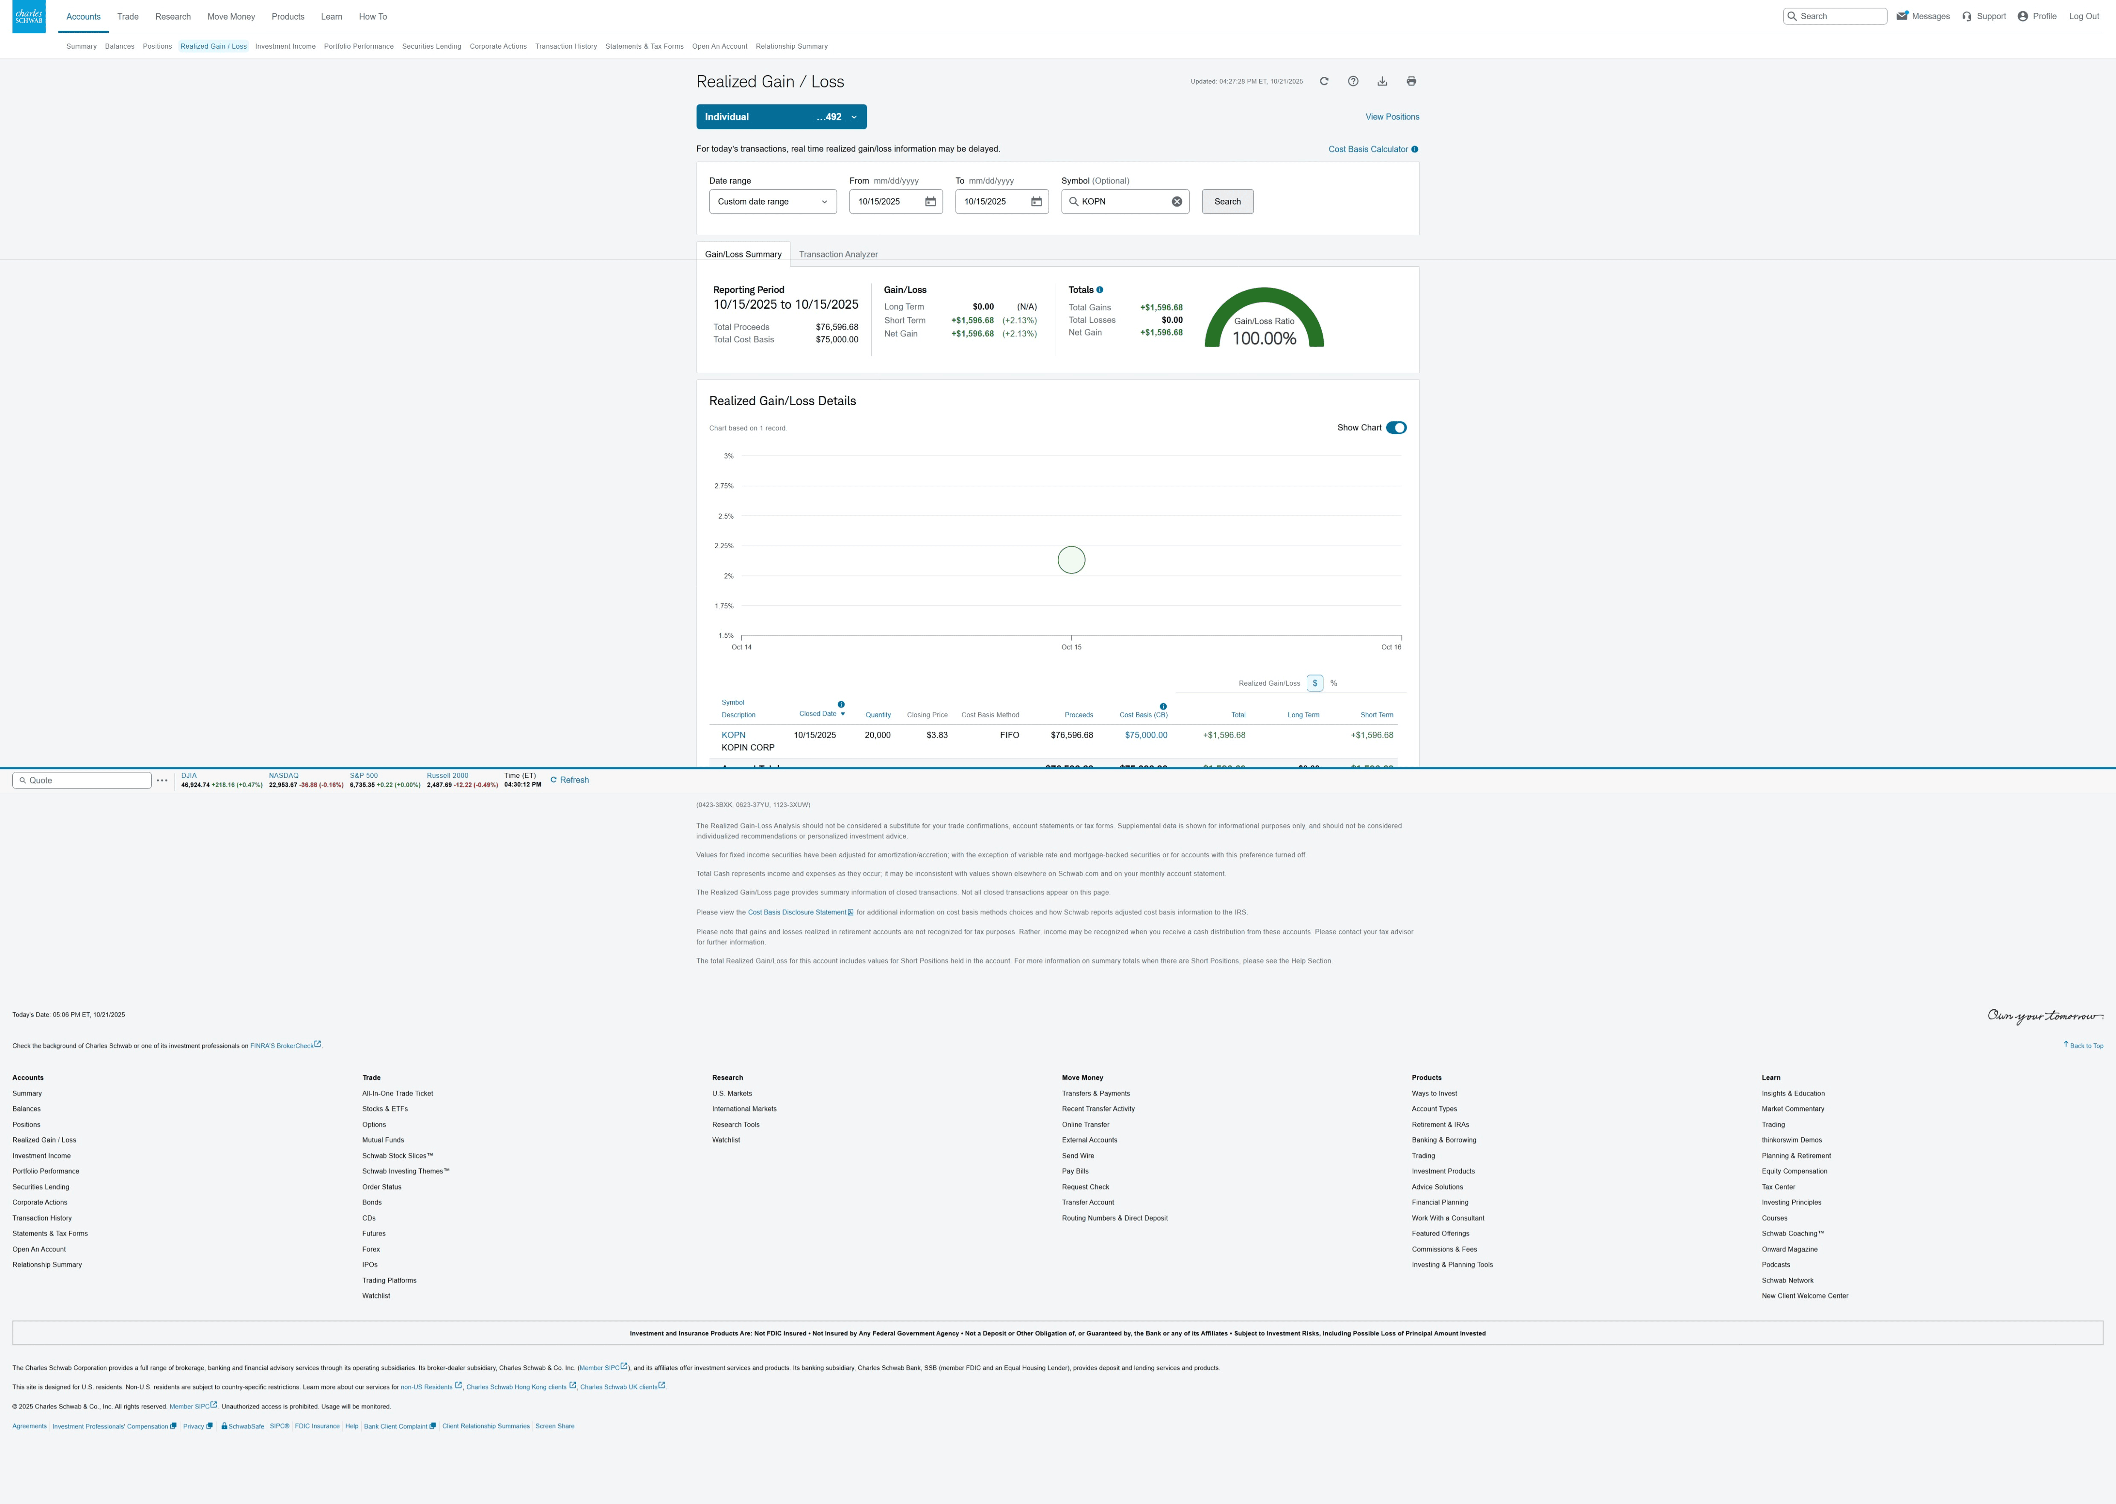Image resolution: width=2116 pixels, height=1504 pixels.
Task: Open the help question mark icon
Action: [x=1352, y=82]
